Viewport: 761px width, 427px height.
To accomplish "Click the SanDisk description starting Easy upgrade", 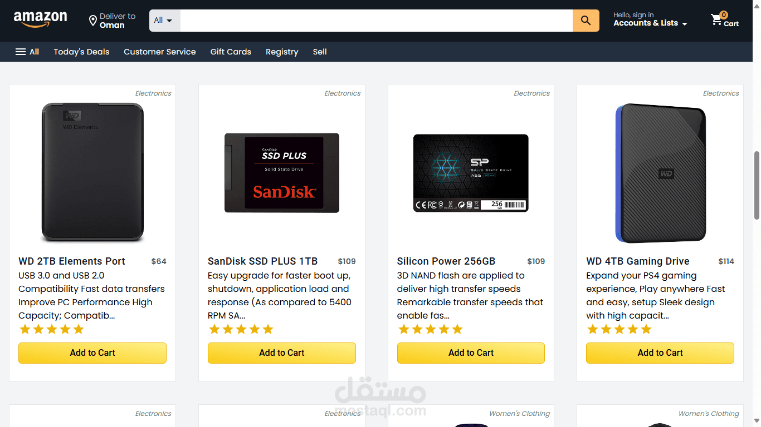I will (280, 296).
